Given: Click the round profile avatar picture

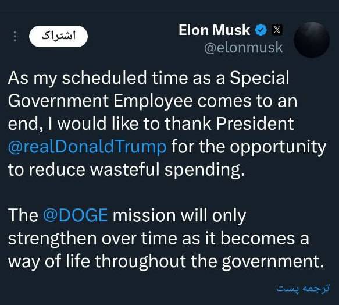Looking at the screenshot, I should pos(312,40).
